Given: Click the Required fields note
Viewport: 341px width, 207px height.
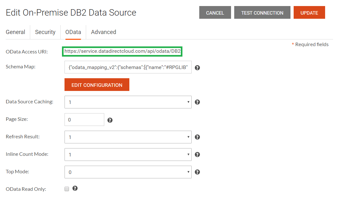Looking at the screenshot, I should 310,45.
